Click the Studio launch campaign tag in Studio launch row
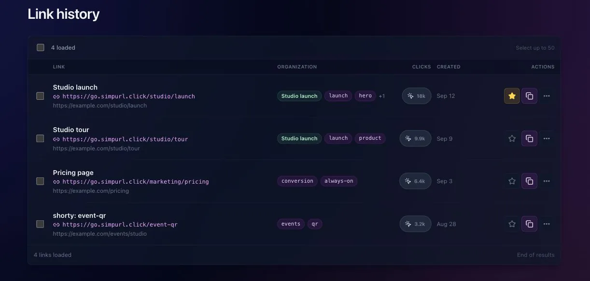590x281 pixels. [x=299, y=96]
